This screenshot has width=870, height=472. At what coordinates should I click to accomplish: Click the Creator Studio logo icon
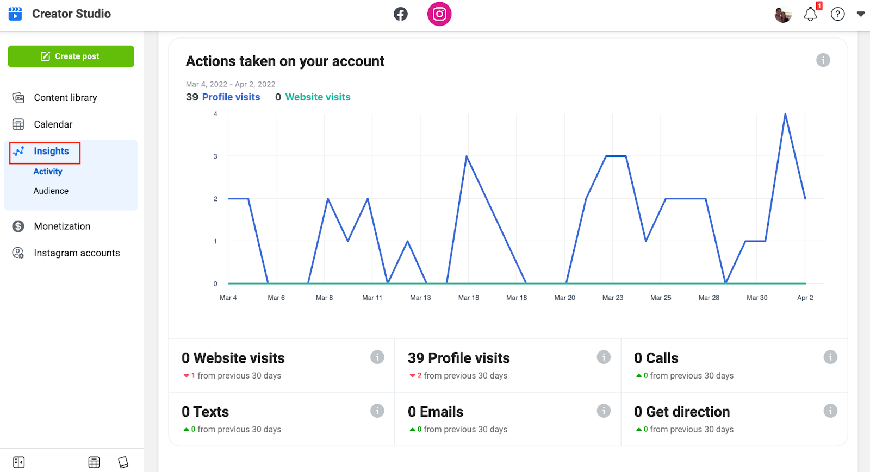click(15, 14)
